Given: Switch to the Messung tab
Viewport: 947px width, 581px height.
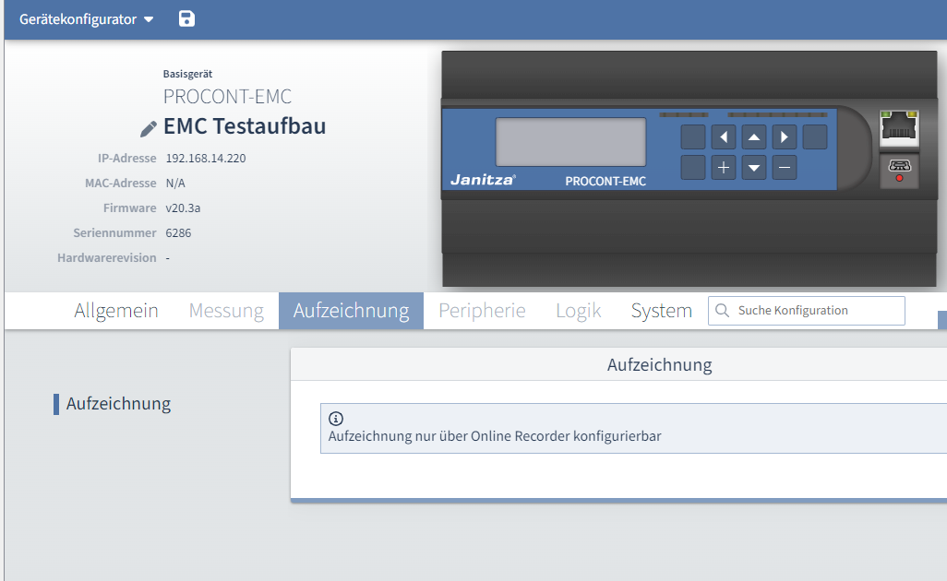Looking at the screenshot, I should click(x=226, y=311).
